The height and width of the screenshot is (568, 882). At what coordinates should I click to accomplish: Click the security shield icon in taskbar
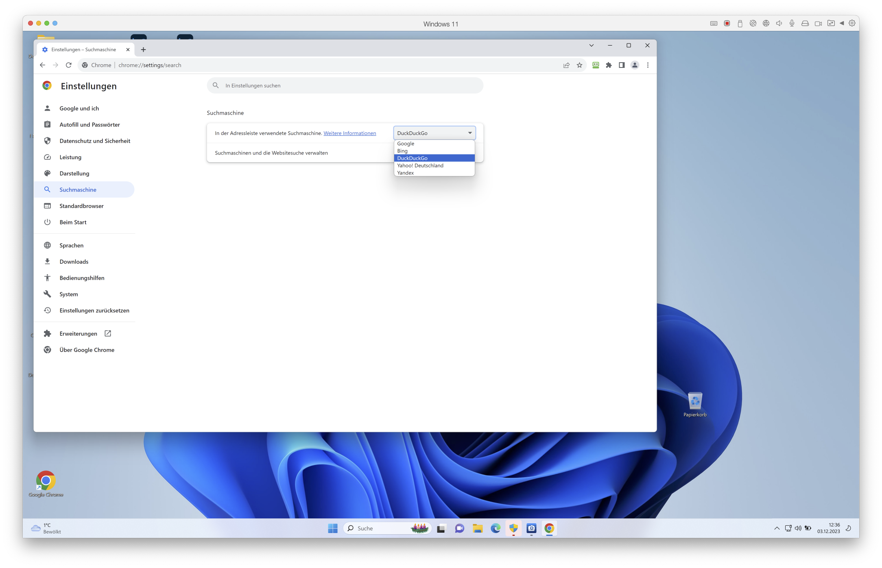pyautogui.click(x=513, y=528)
